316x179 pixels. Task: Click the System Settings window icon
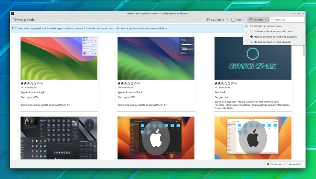[12, 14]
